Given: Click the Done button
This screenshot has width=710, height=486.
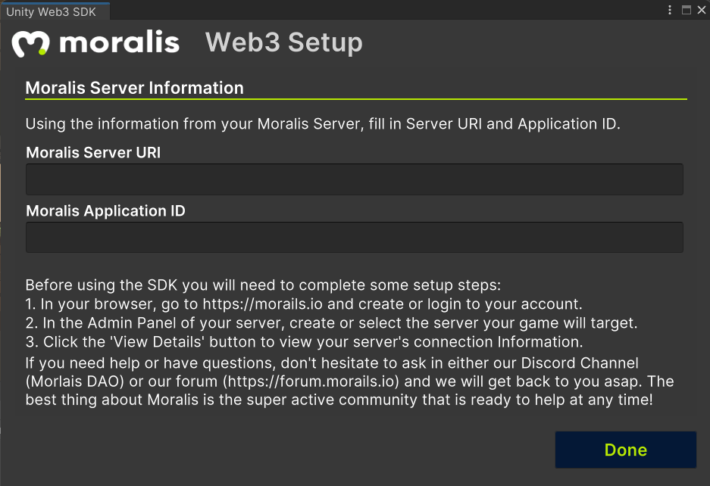Looking at the screenshot, I should tap(625, 450).
